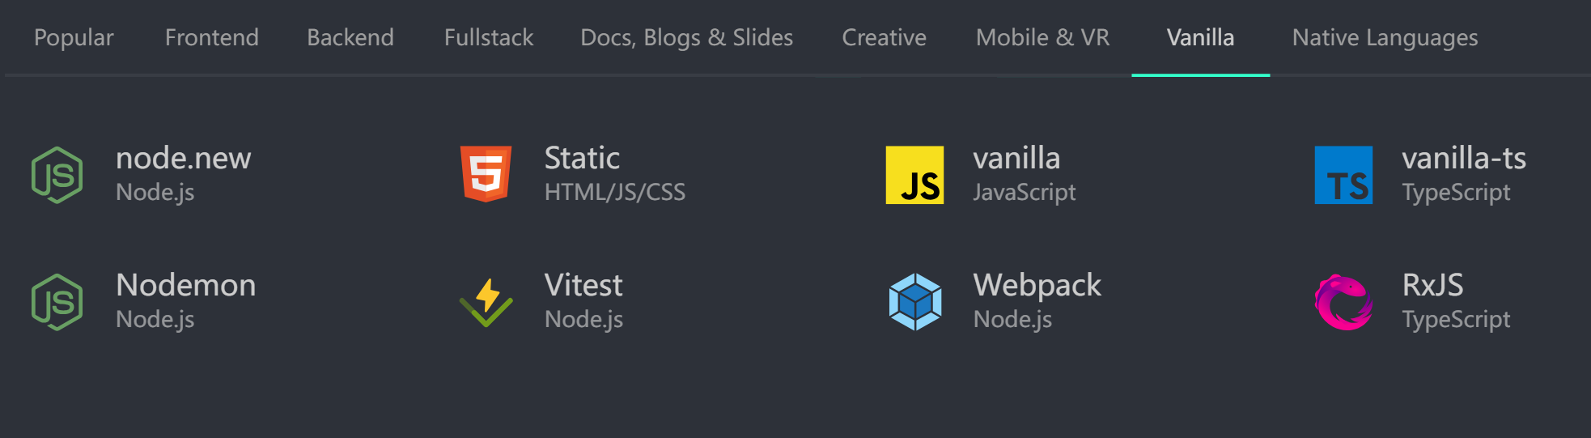Open the Frontend tab
Viewport: 1591px width, 438px height.
pyautogui.click(x=212, y=37)
